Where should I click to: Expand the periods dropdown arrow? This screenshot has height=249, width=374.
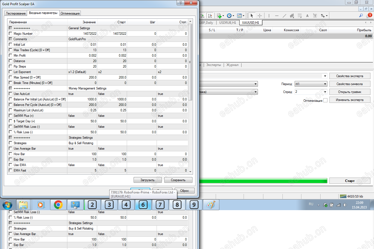tap(233, 16)
